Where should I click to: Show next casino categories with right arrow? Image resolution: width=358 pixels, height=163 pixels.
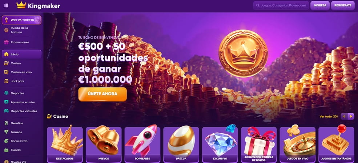tap(351, 117)
